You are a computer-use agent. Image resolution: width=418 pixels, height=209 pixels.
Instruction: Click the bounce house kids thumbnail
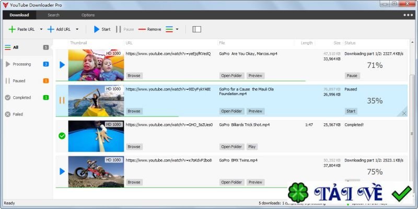tap(96, 65)
